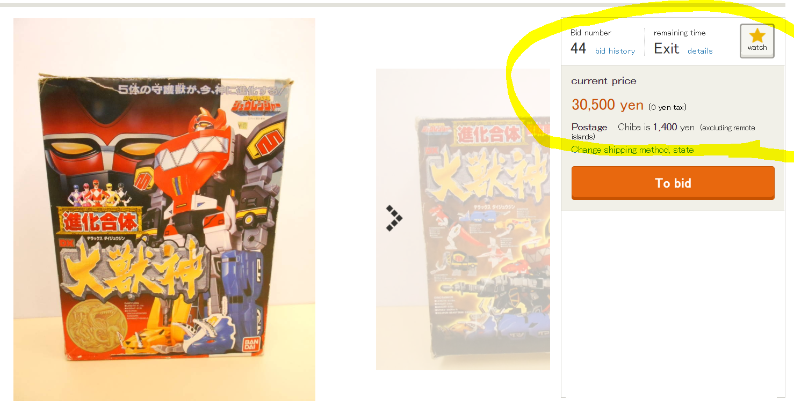794x401 pixels.
Task: Click the star watch icon
Action: click(x=757, y=36)
